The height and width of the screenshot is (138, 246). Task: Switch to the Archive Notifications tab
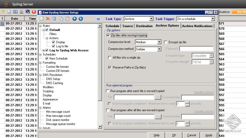click(197, 26)
